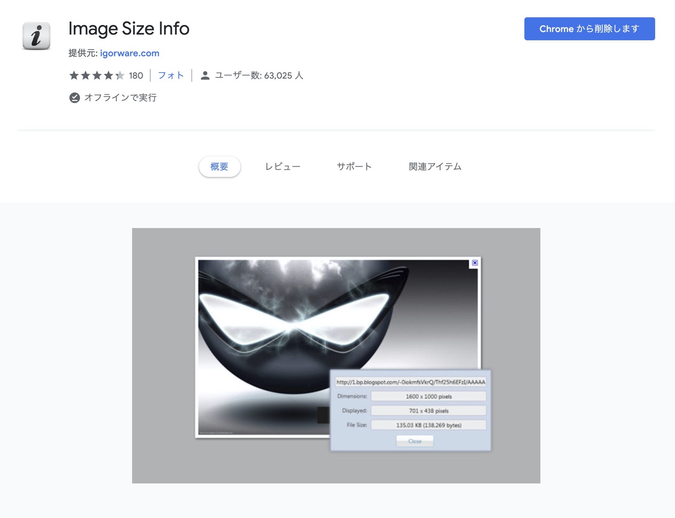This screenshot has width=675, height=518.
Task: Switch to the レビュー tab
Action: pyautogui.click(x=283, y=167)
